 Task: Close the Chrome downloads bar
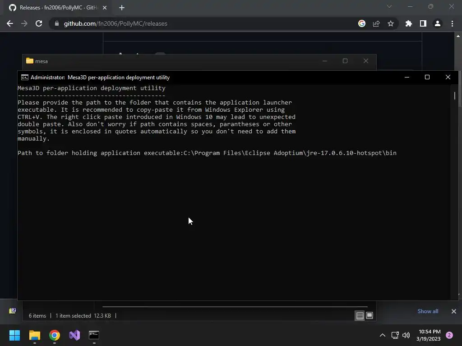point(454,311)
